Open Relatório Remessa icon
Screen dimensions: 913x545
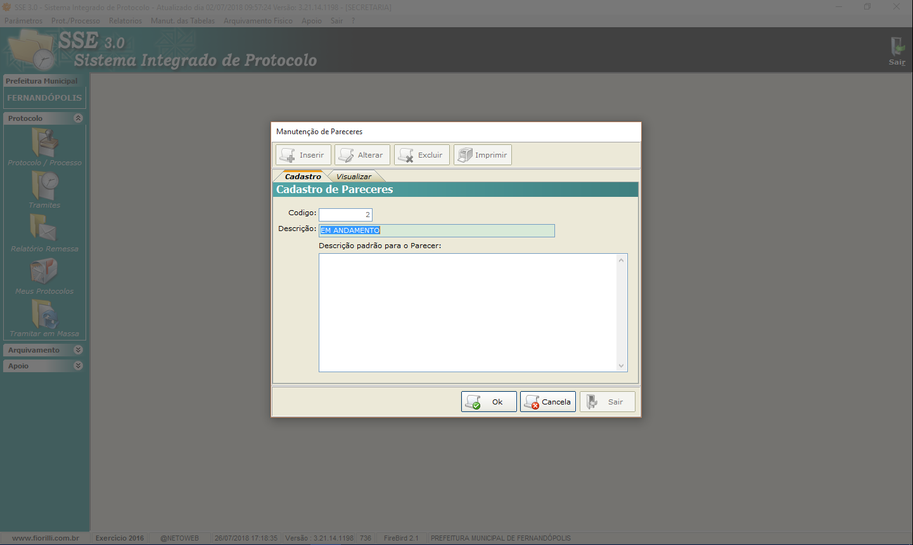(44, 229)
